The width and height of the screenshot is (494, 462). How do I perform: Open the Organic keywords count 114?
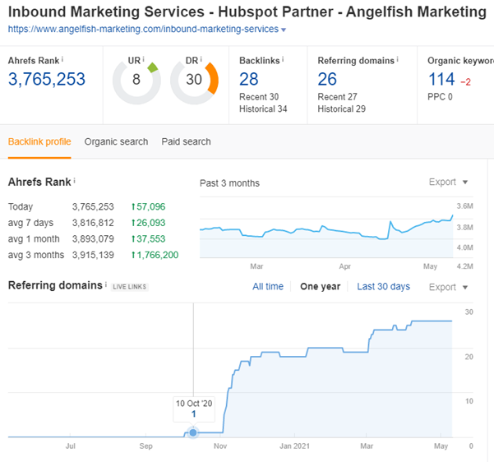[441, 79]
